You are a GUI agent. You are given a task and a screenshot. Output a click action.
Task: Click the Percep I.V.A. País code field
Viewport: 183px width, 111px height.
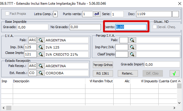coord(124,40)
